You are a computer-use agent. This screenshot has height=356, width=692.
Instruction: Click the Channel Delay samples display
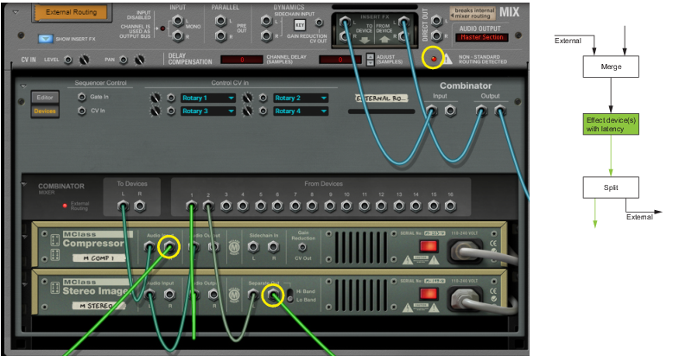coord(242,60)
